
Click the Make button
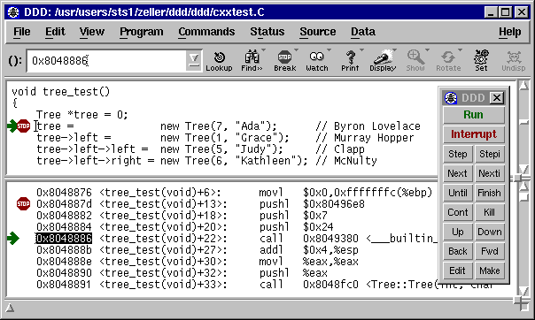pyautogui.click(x=490, y=270)
